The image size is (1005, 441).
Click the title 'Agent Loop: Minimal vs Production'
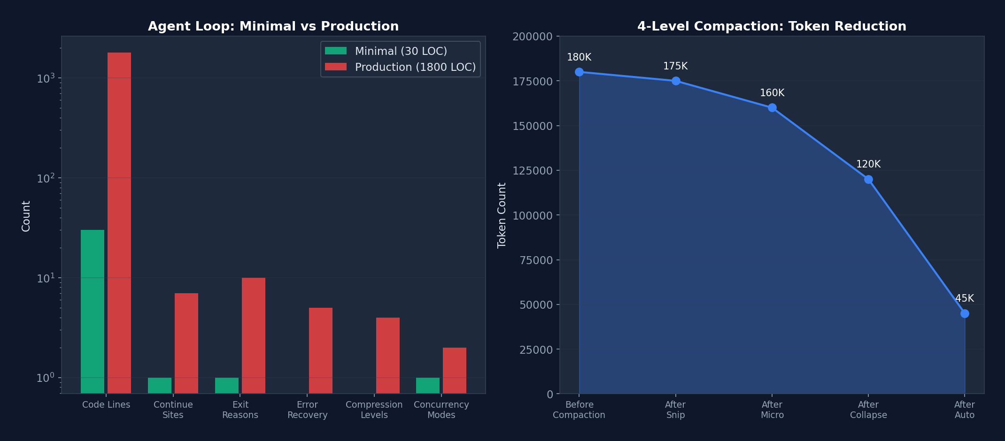pyautogui.click(x=274, y=26)
